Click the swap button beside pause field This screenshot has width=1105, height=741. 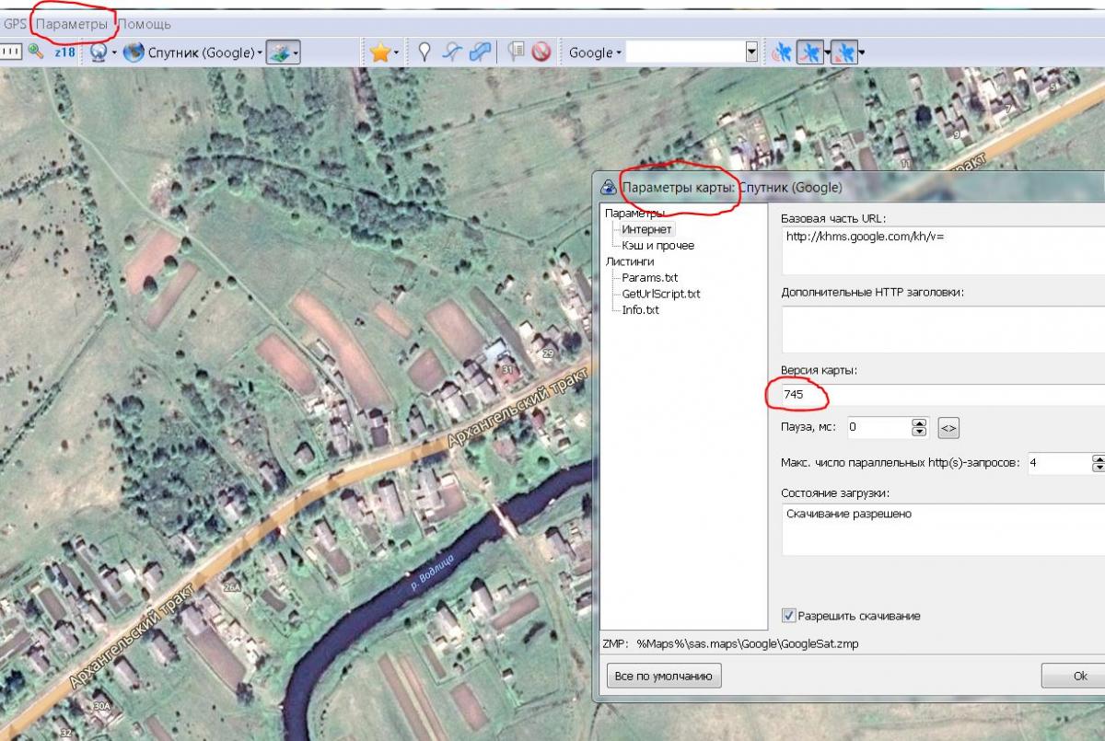[x=948, y=428]
